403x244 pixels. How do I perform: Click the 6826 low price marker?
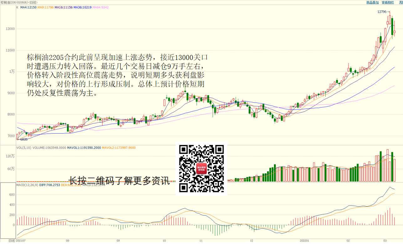point(24,139)
